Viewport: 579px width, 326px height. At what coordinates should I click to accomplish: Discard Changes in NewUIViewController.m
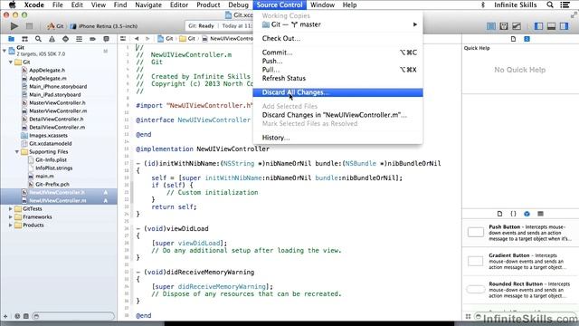(337, 115)
